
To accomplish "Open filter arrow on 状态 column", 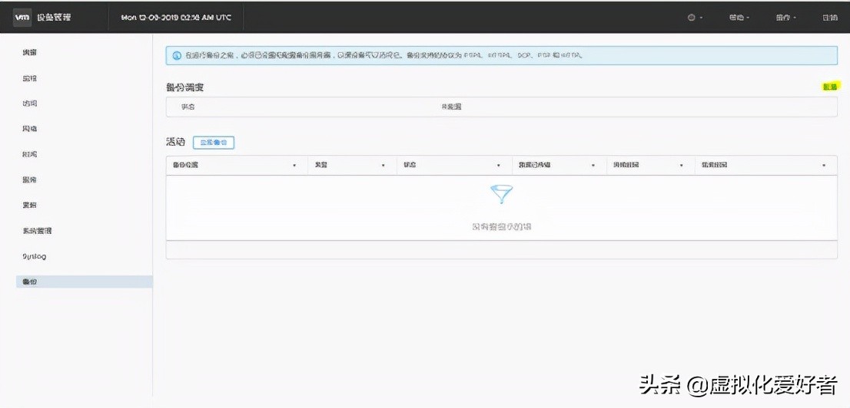I will pos(499,166).
